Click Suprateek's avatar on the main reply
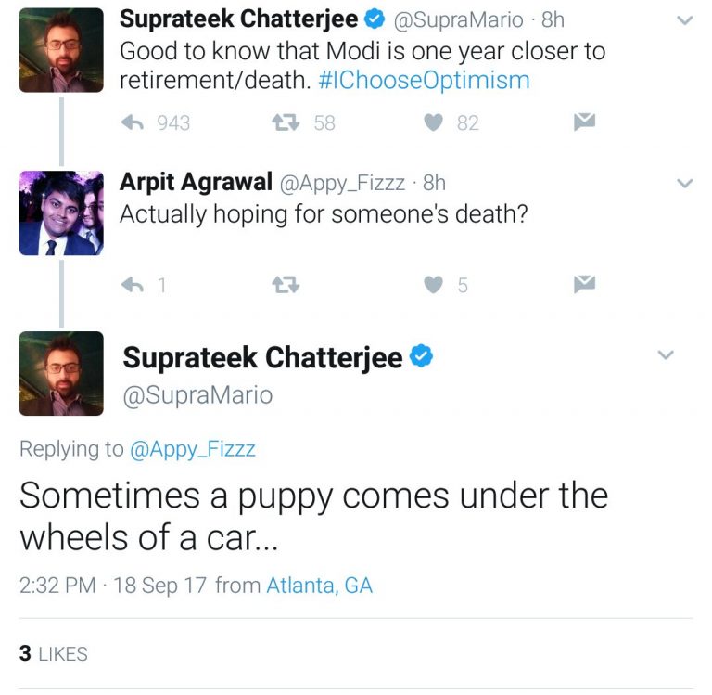 [61, 373]
